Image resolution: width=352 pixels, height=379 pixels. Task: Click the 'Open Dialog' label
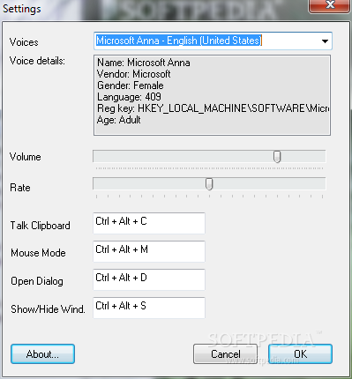point(37,281)
